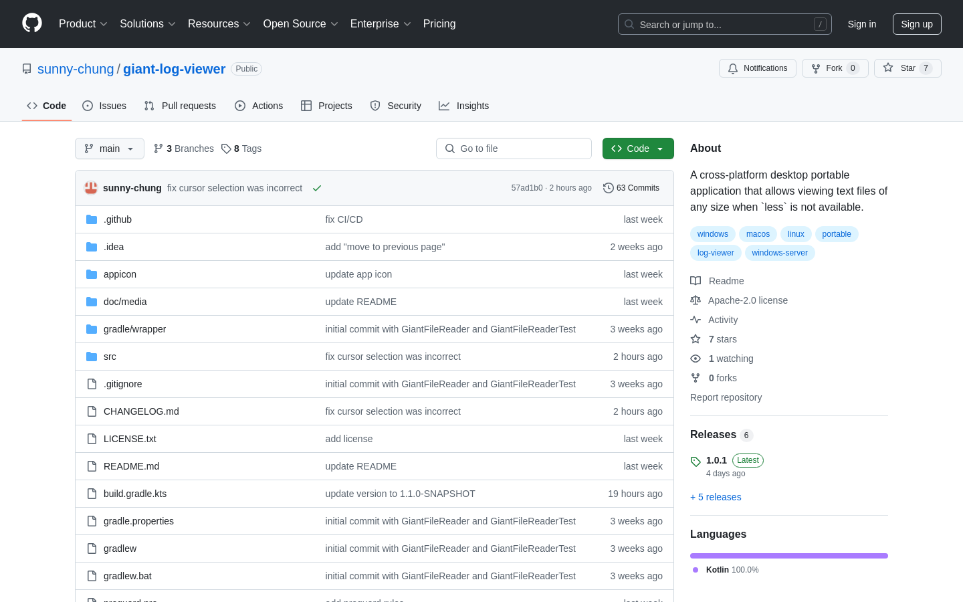Click the forks icon in About
Viewport: 963px width, 602px height.
[695, 378]
